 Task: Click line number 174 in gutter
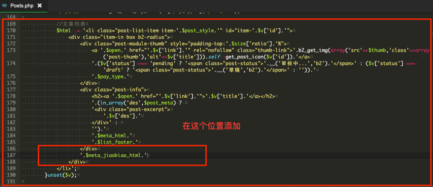[x=11, y=63]
